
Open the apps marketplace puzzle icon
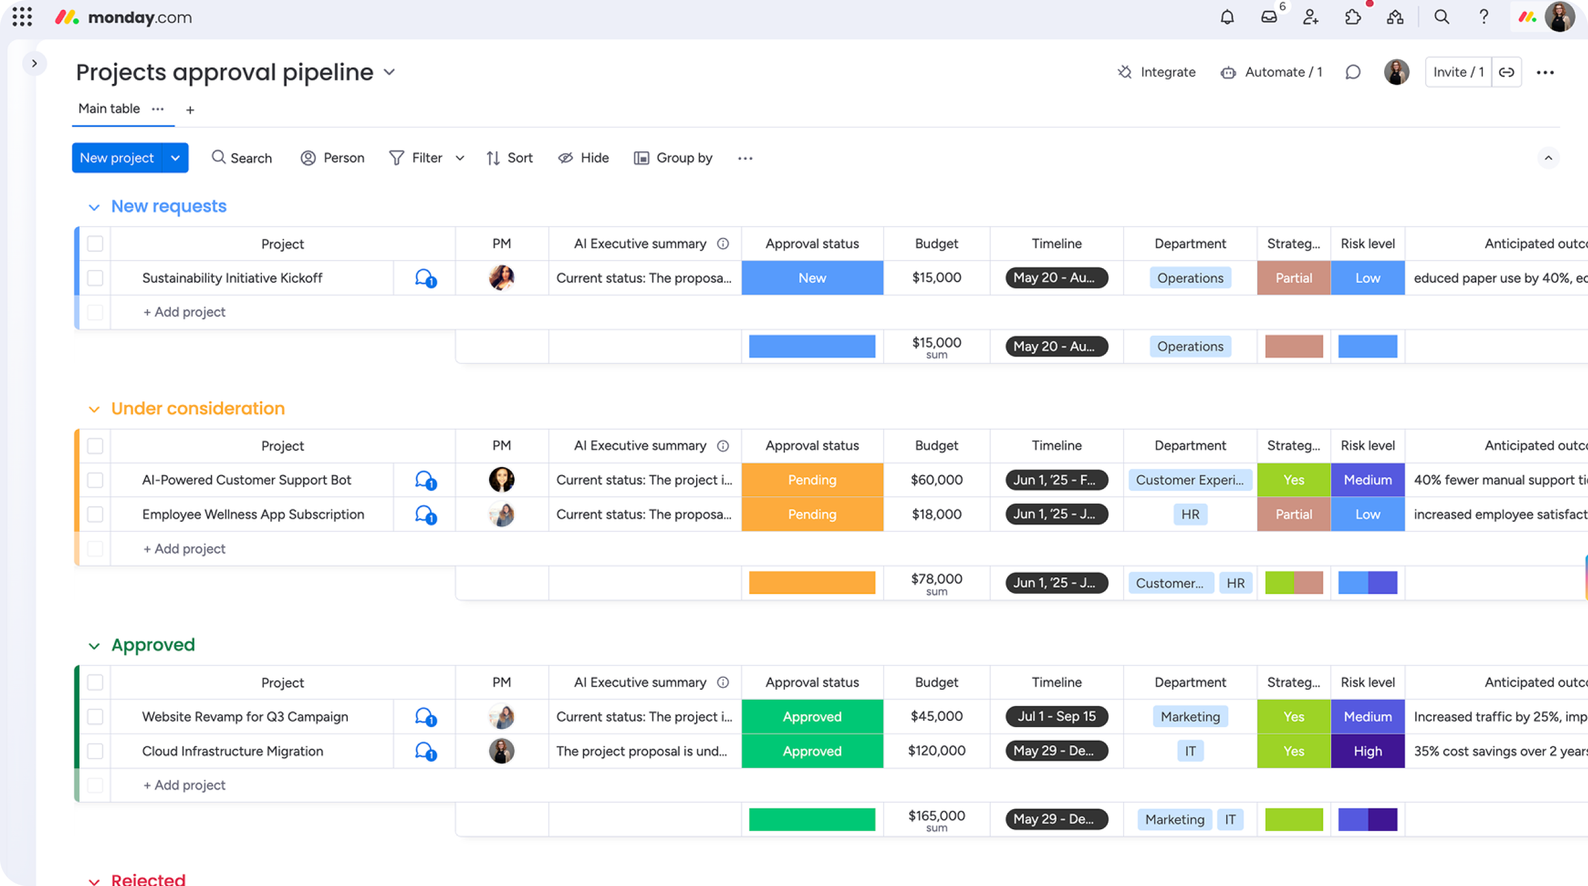[x=1353, y=17]
